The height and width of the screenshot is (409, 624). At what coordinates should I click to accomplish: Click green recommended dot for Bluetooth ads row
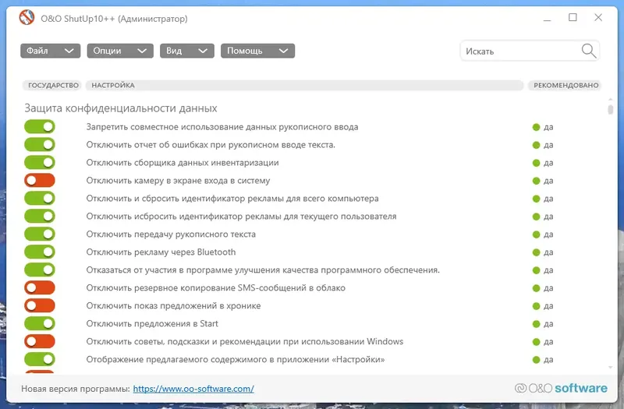pyautogui.click(x=536, y=252)
